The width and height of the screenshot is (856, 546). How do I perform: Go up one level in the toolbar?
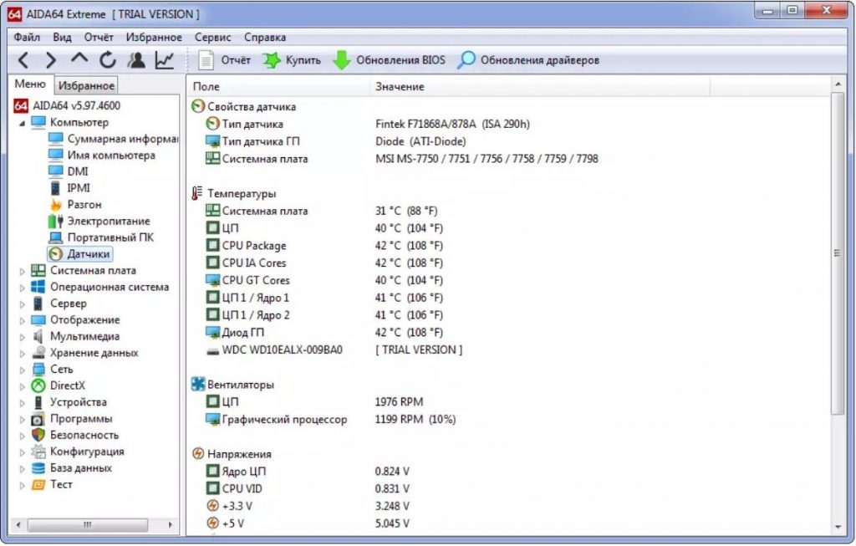[79, 59]
